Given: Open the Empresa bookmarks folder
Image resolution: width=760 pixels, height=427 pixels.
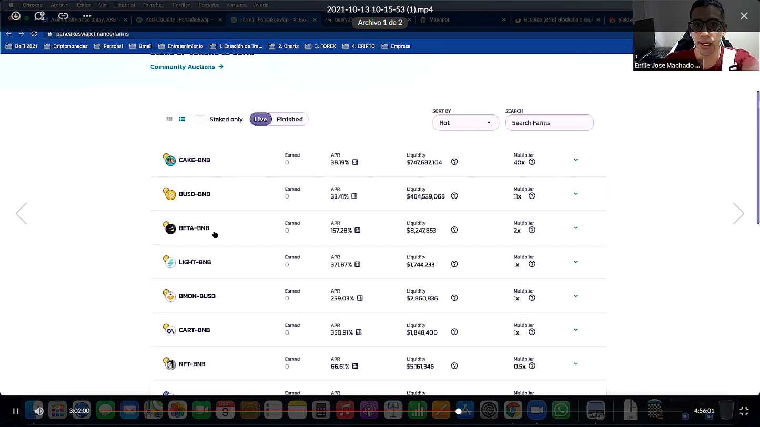Looking at the screenshot, I should pyautogui.click(x=396, y=46).
